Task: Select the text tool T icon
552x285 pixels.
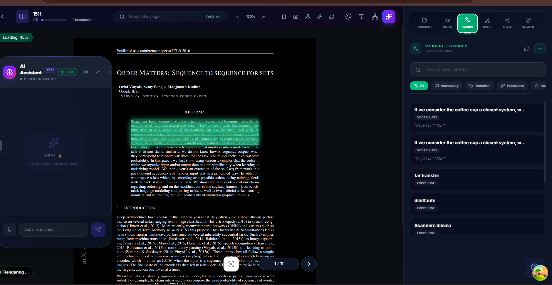Action: pyautogui.click(x=362, y=17)
